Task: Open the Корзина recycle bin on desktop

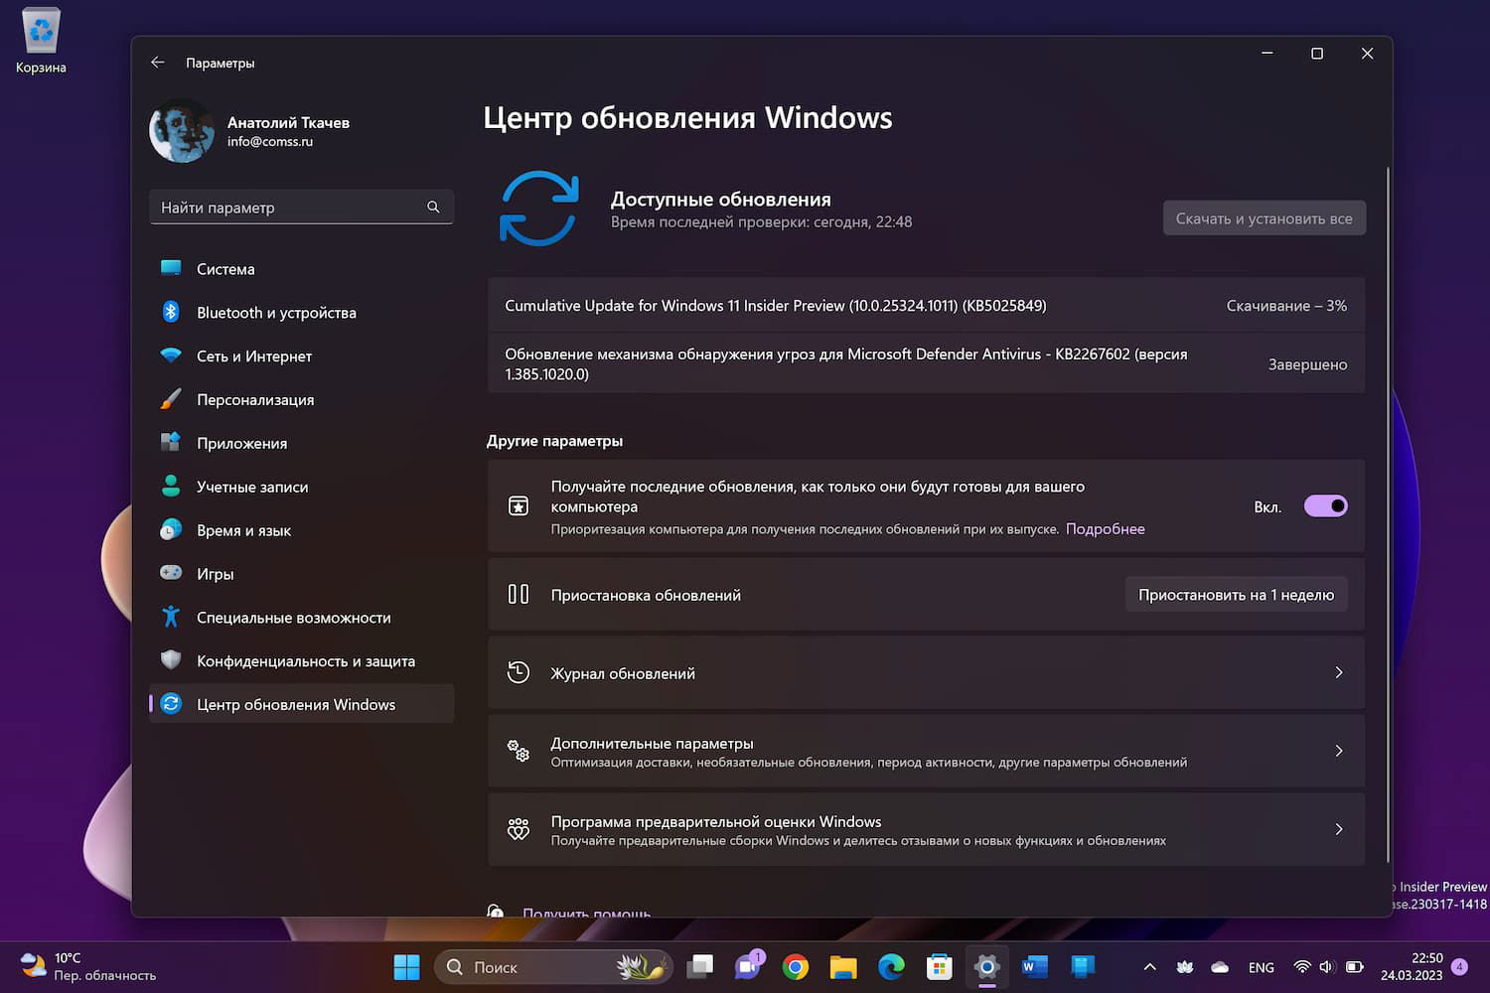Action: tap(41, 42)
